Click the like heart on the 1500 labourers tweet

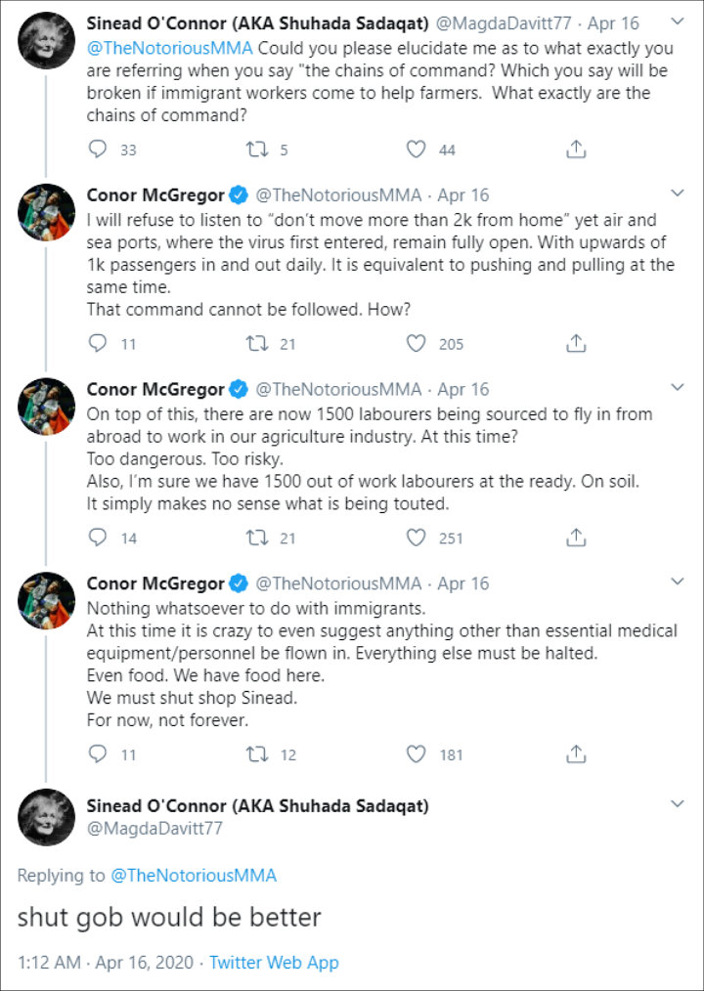coord(416,538)
